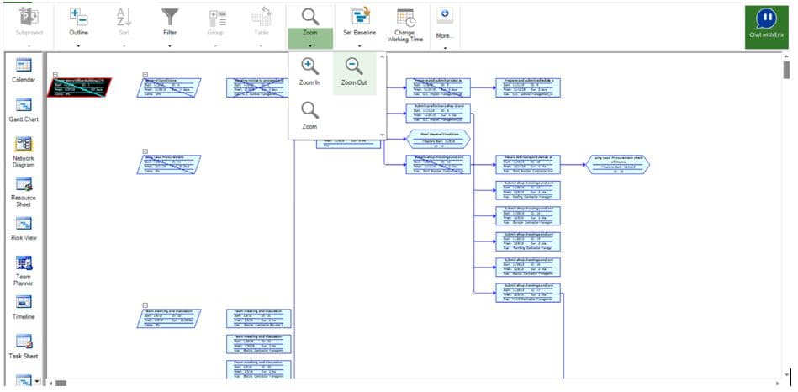798x392 pixels.
Task: Choose Zoom In from the menu
Action: click(x=309, y=72)
